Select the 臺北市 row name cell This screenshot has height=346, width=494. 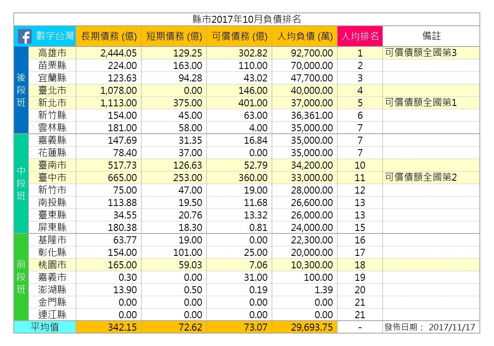(x=52, y=90)
